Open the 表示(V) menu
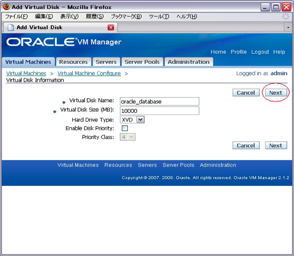 (69, 16)
